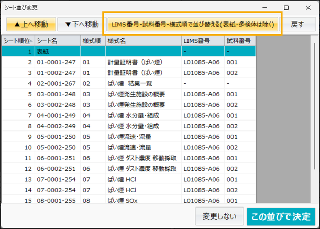Sort by LIMS番号-試料番号-様式順 button
The image size is (320, 229).
193,24
